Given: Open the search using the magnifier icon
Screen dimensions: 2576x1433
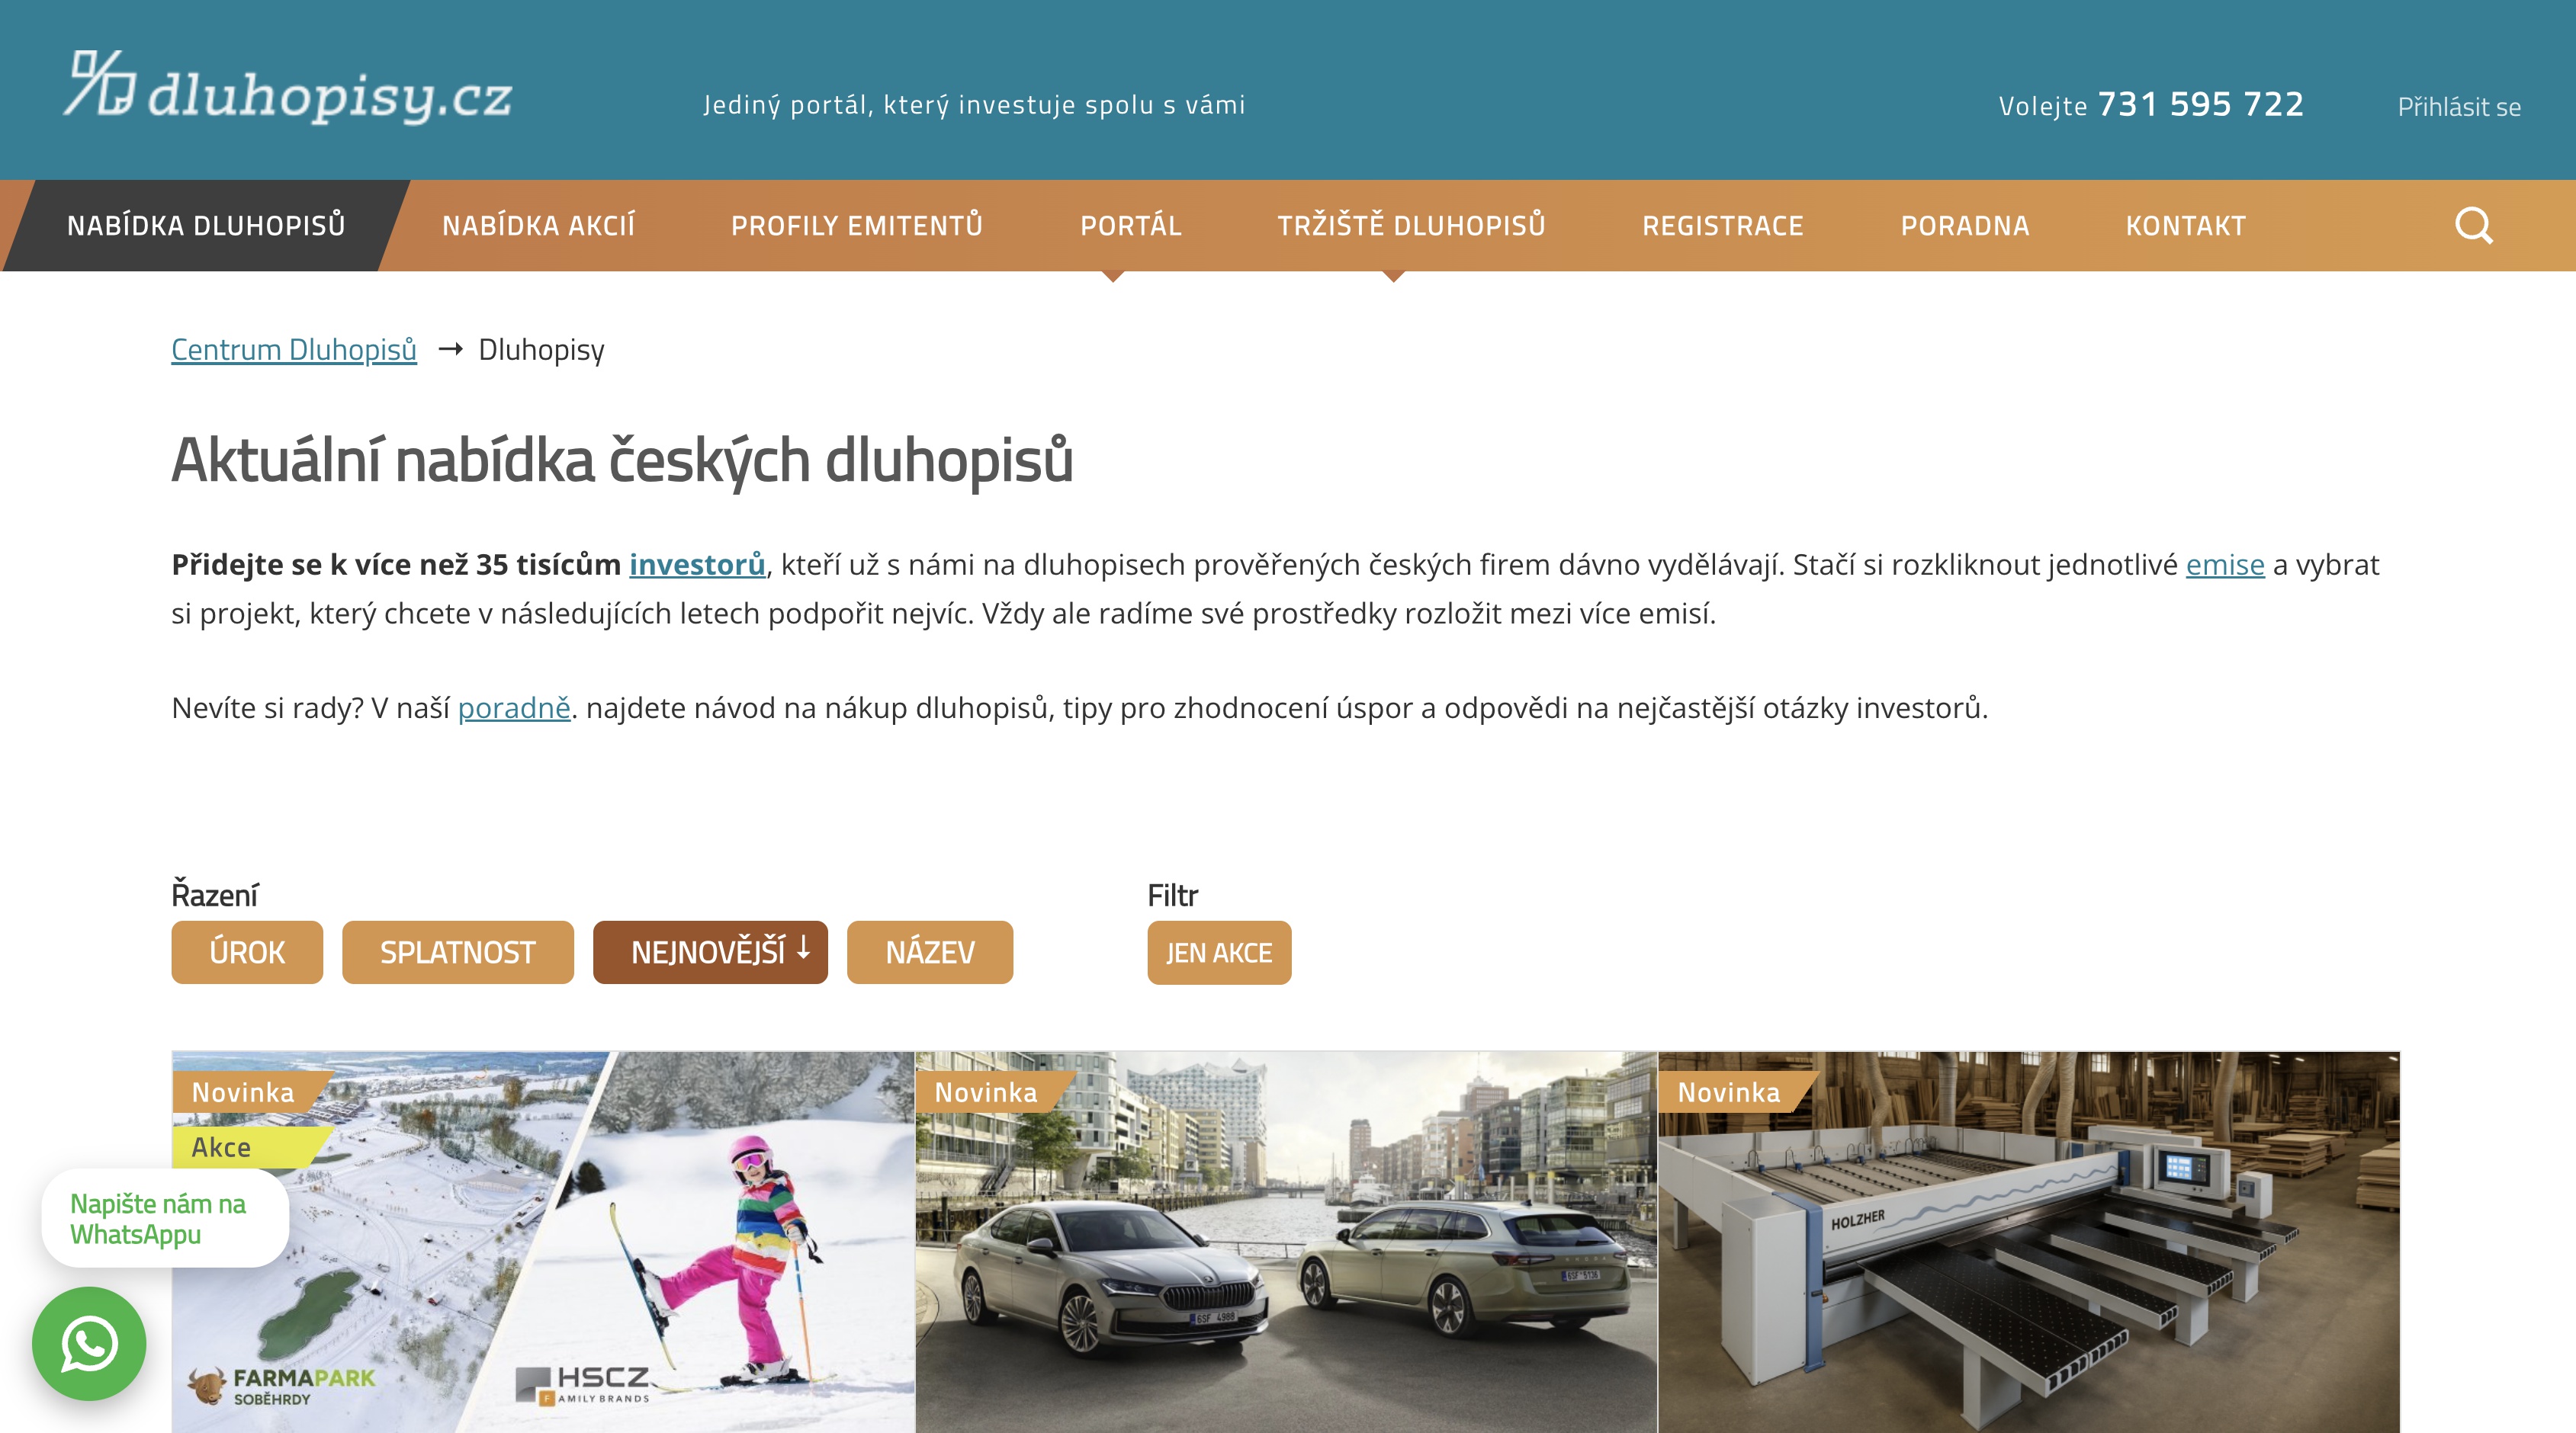Looking at the screenshot, I should click(x=2474, y=225).
